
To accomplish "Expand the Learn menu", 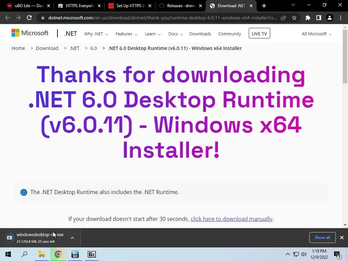I will [153, 34].
